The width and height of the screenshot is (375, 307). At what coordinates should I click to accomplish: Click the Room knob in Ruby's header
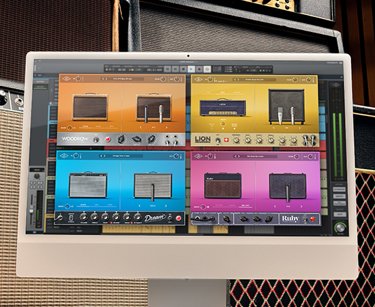click(x=297, y=157)
